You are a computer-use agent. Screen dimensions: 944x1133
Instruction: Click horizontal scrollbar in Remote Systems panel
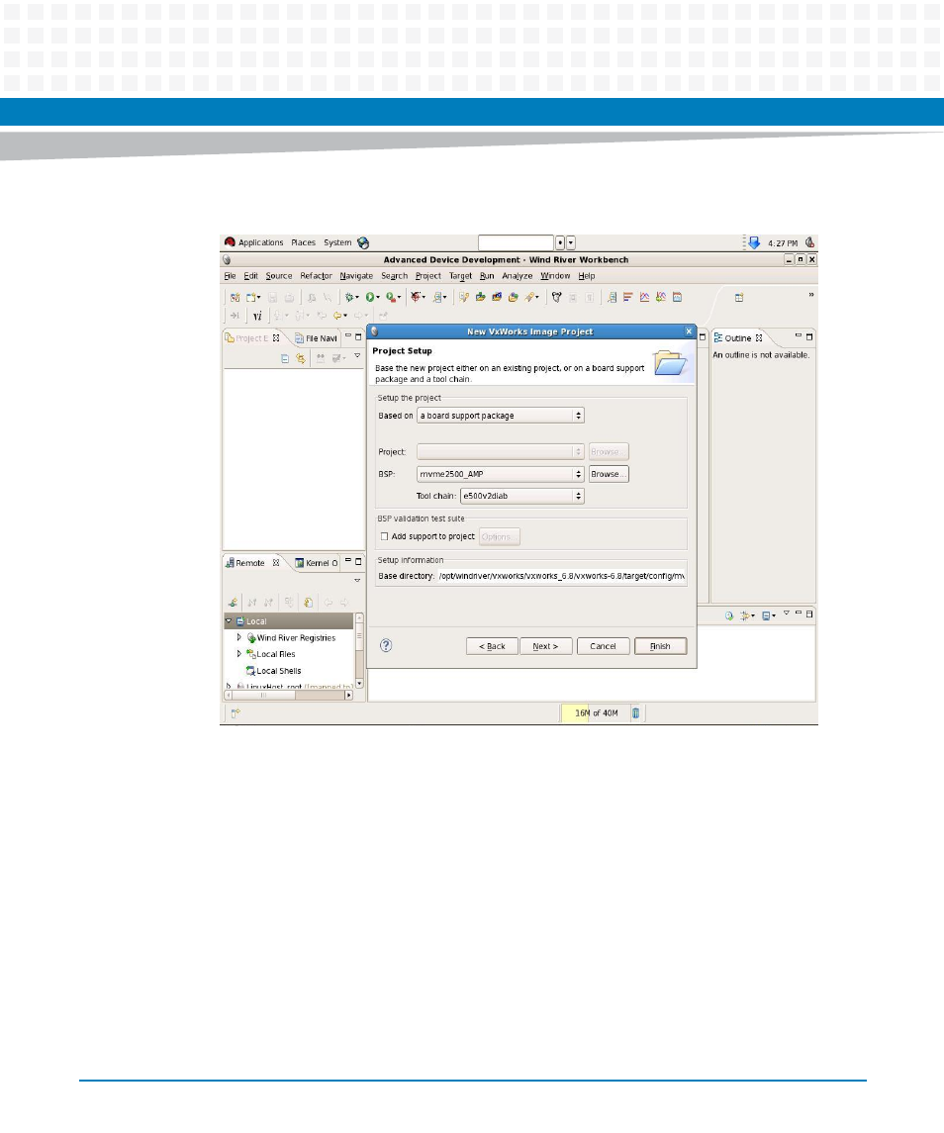coord(288,695)
